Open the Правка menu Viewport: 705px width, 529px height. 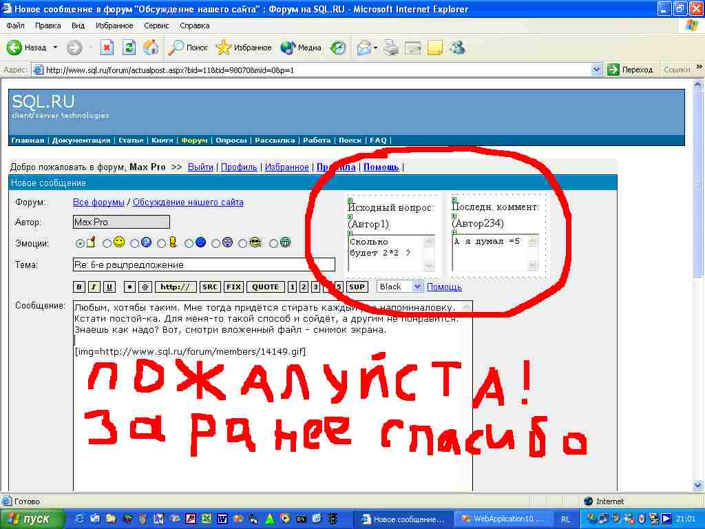tap(48, 25)
